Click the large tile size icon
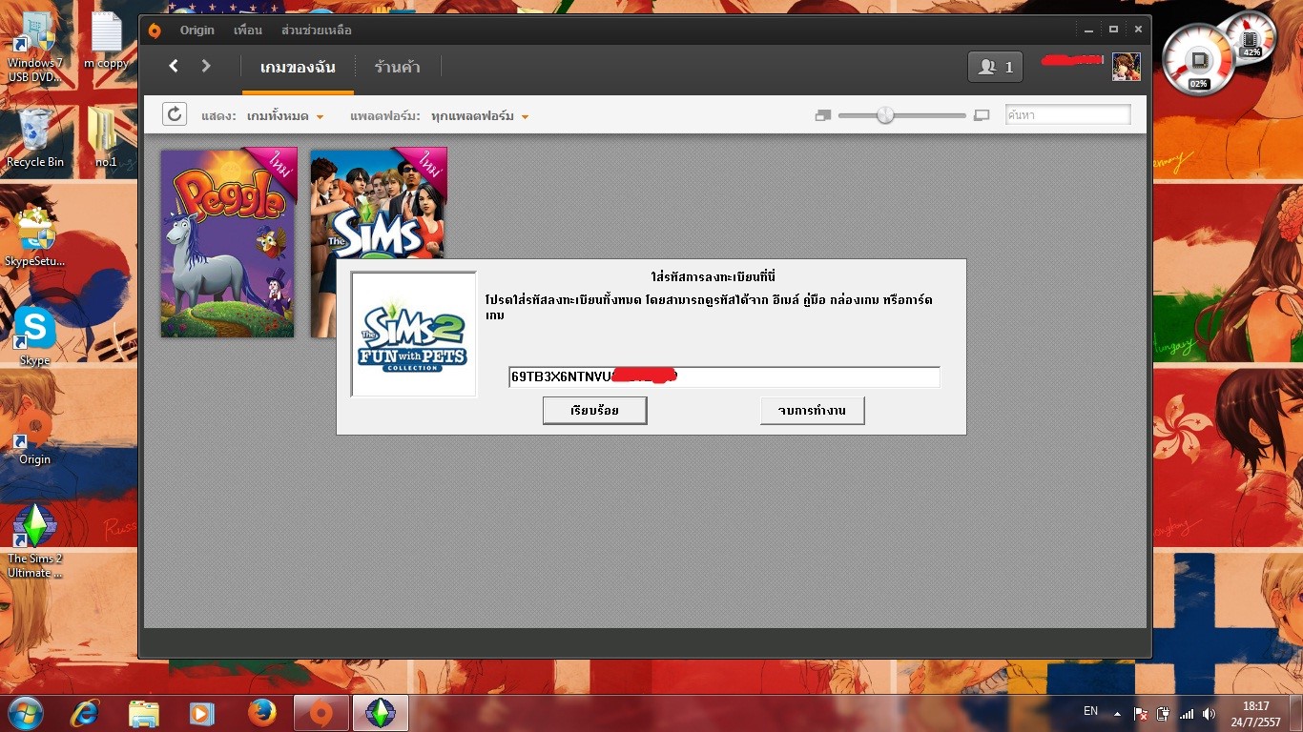Image resolution: width=1303 pixels, height=732 pixels. (982, 116)
